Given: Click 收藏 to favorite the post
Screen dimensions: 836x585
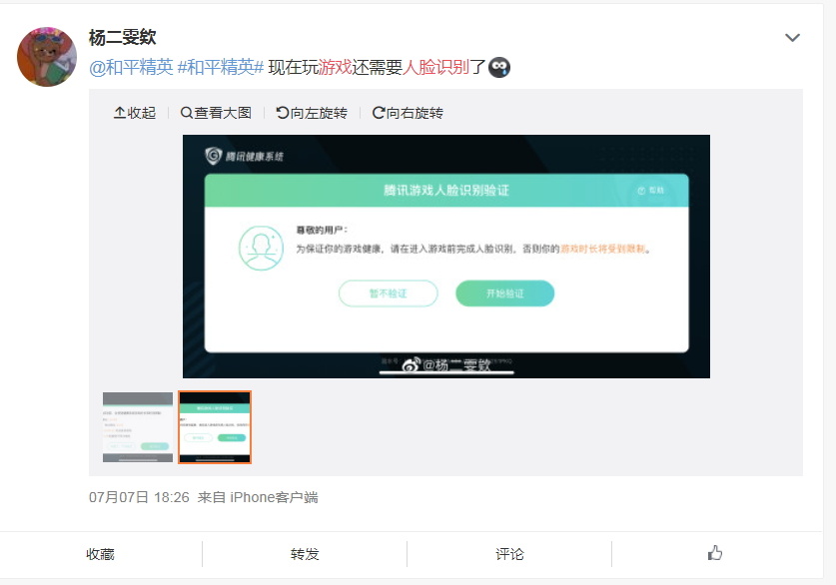Looking at the screenshot, I should pyautogui.click(x=101, y=554).
